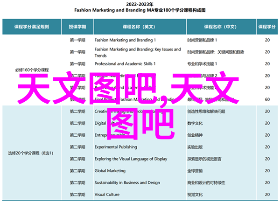
Task: Click the 学分 column header
Action: pos(267,27)
